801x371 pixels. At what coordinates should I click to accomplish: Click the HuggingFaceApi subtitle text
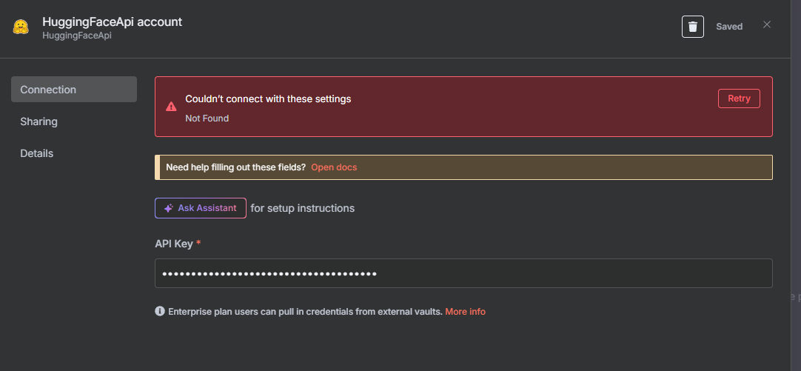pyautogui.click(x=77, y=36)
